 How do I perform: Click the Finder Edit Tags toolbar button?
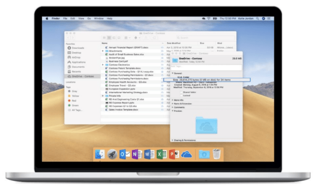[154, 38]
